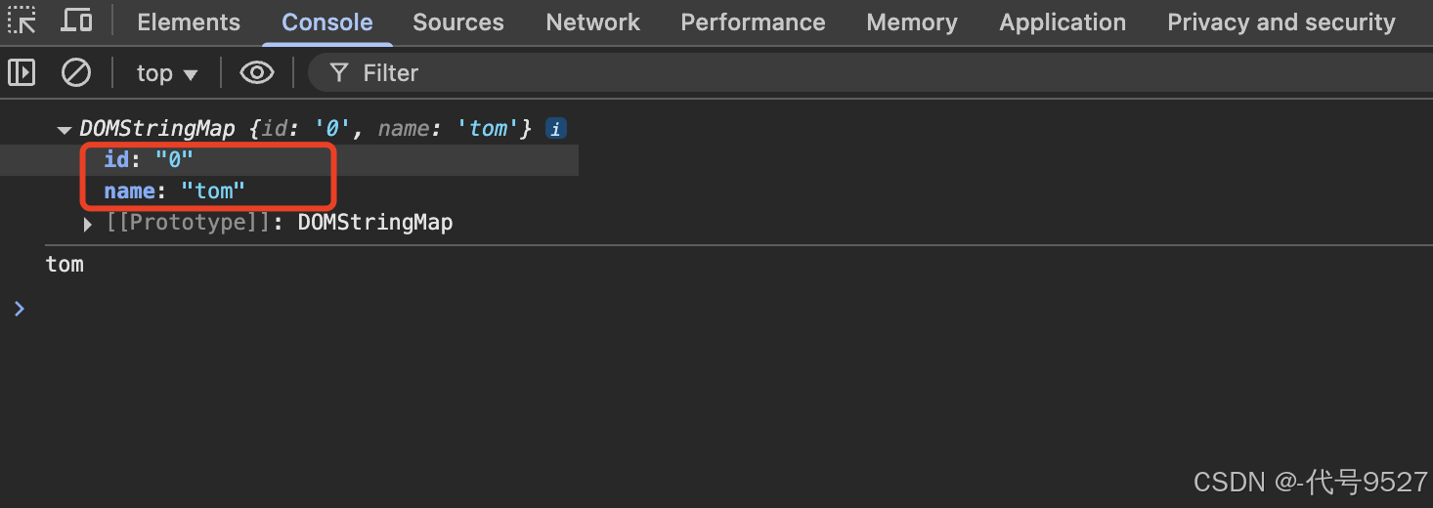Open the Application tab
The image size is (1433, 508).
1063,22
